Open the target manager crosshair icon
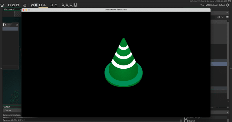This screenshot has height=122, width=232. [x=228, y=5]
